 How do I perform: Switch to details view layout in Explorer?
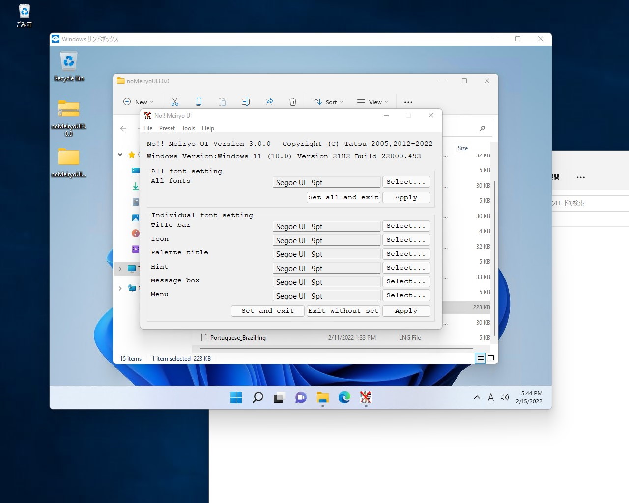click(x=480, y=358)
